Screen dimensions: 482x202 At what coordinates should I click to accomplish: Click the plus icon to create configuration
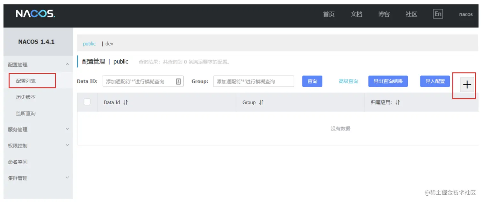point(467,85)
